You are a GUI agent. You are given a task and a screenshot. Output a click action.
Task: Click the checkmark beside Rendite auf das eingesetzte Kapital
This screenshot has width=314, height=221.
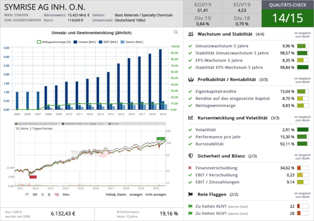click(190, 98)
